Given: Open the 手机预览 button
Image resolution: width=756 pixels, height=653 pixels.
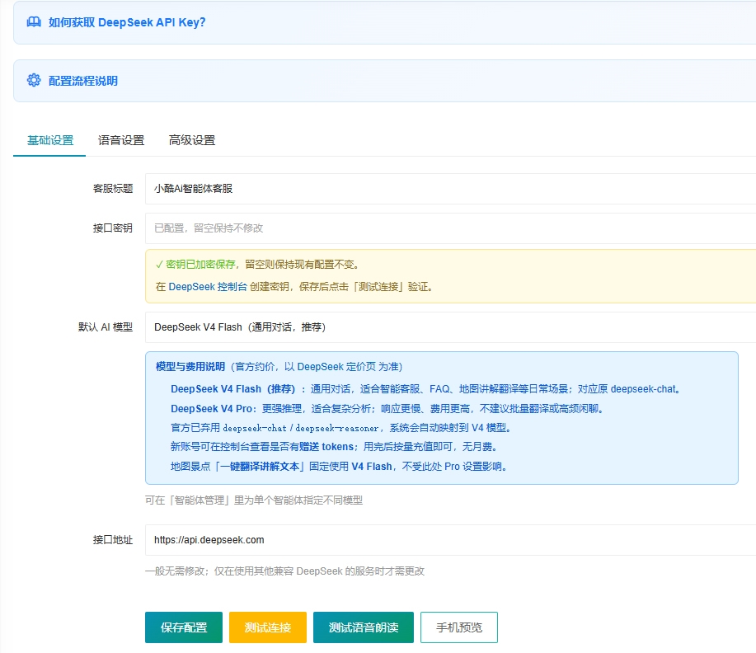Looking at the screenshot, I should click(x=459, y=627).
